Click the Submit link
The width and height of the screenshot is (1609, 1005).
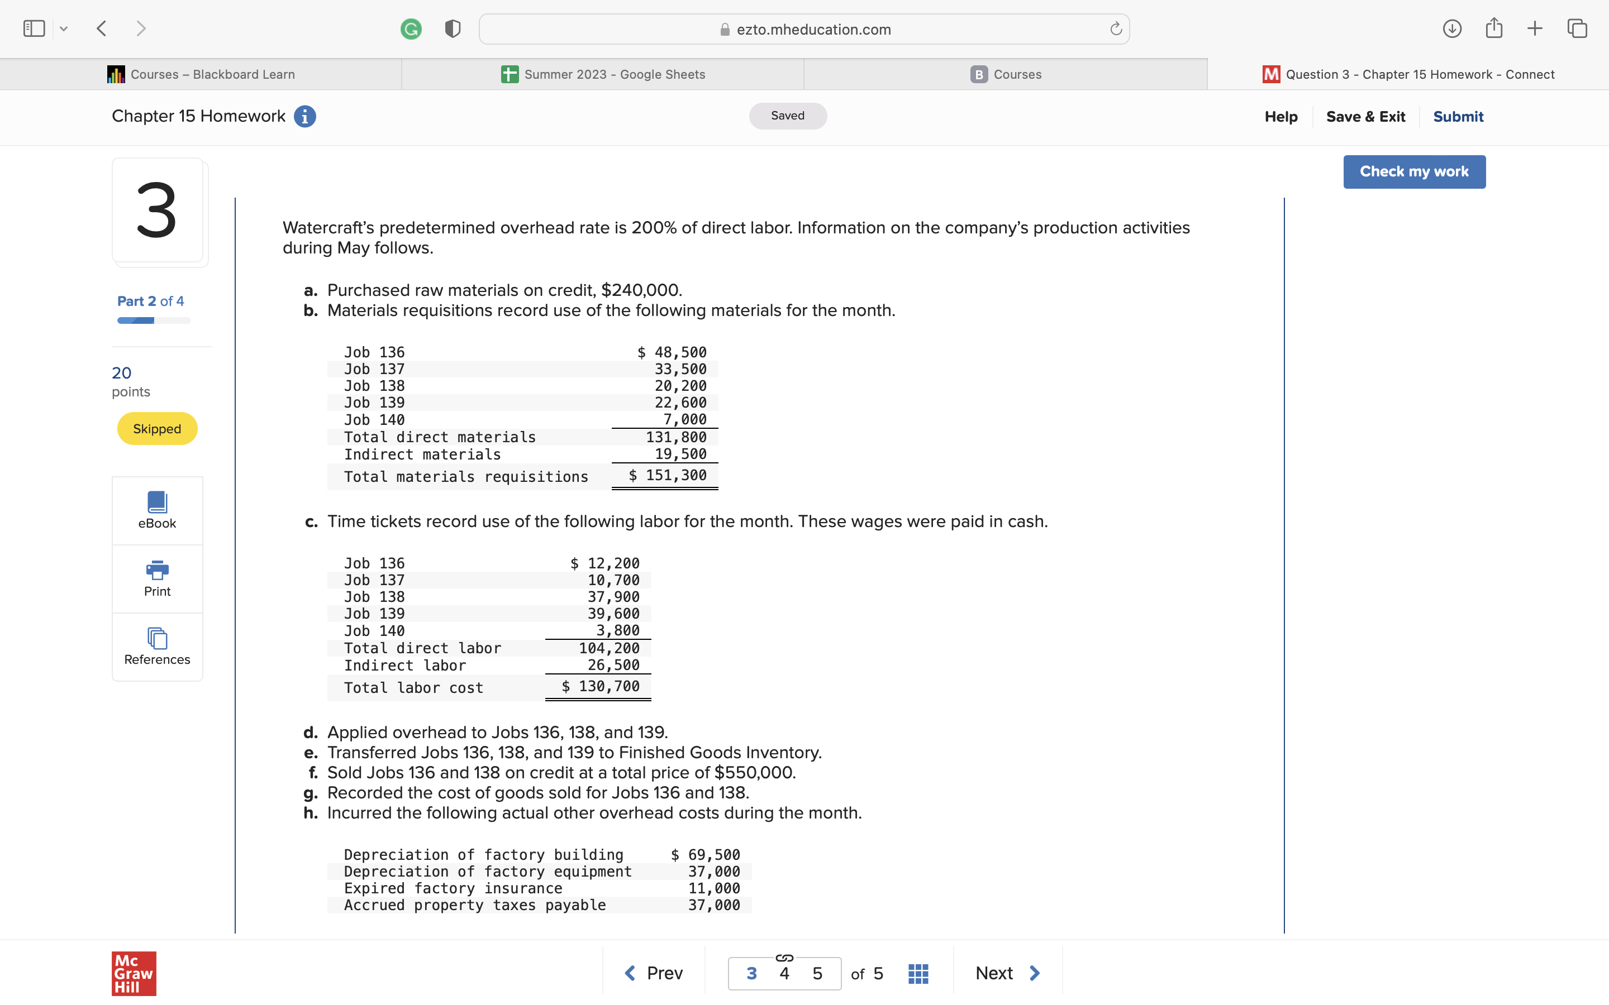point(1458,116)
